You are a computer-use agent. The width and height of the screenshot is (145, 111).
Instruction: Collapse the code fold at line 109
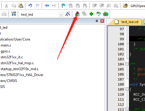[x=127, y=89]
